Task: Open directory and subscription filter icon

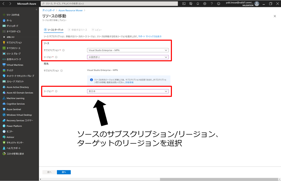Action: point(191,4)
